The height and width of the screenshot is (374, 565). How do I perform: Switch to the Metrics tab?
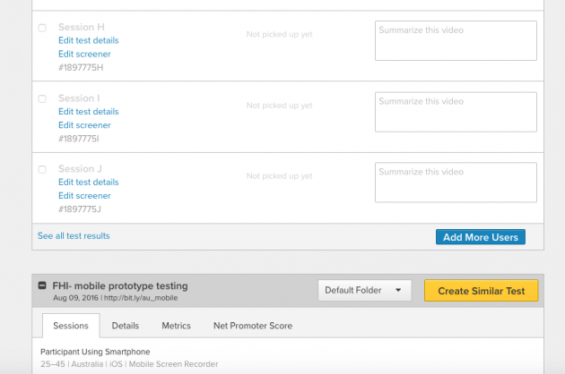click(176, 326)
